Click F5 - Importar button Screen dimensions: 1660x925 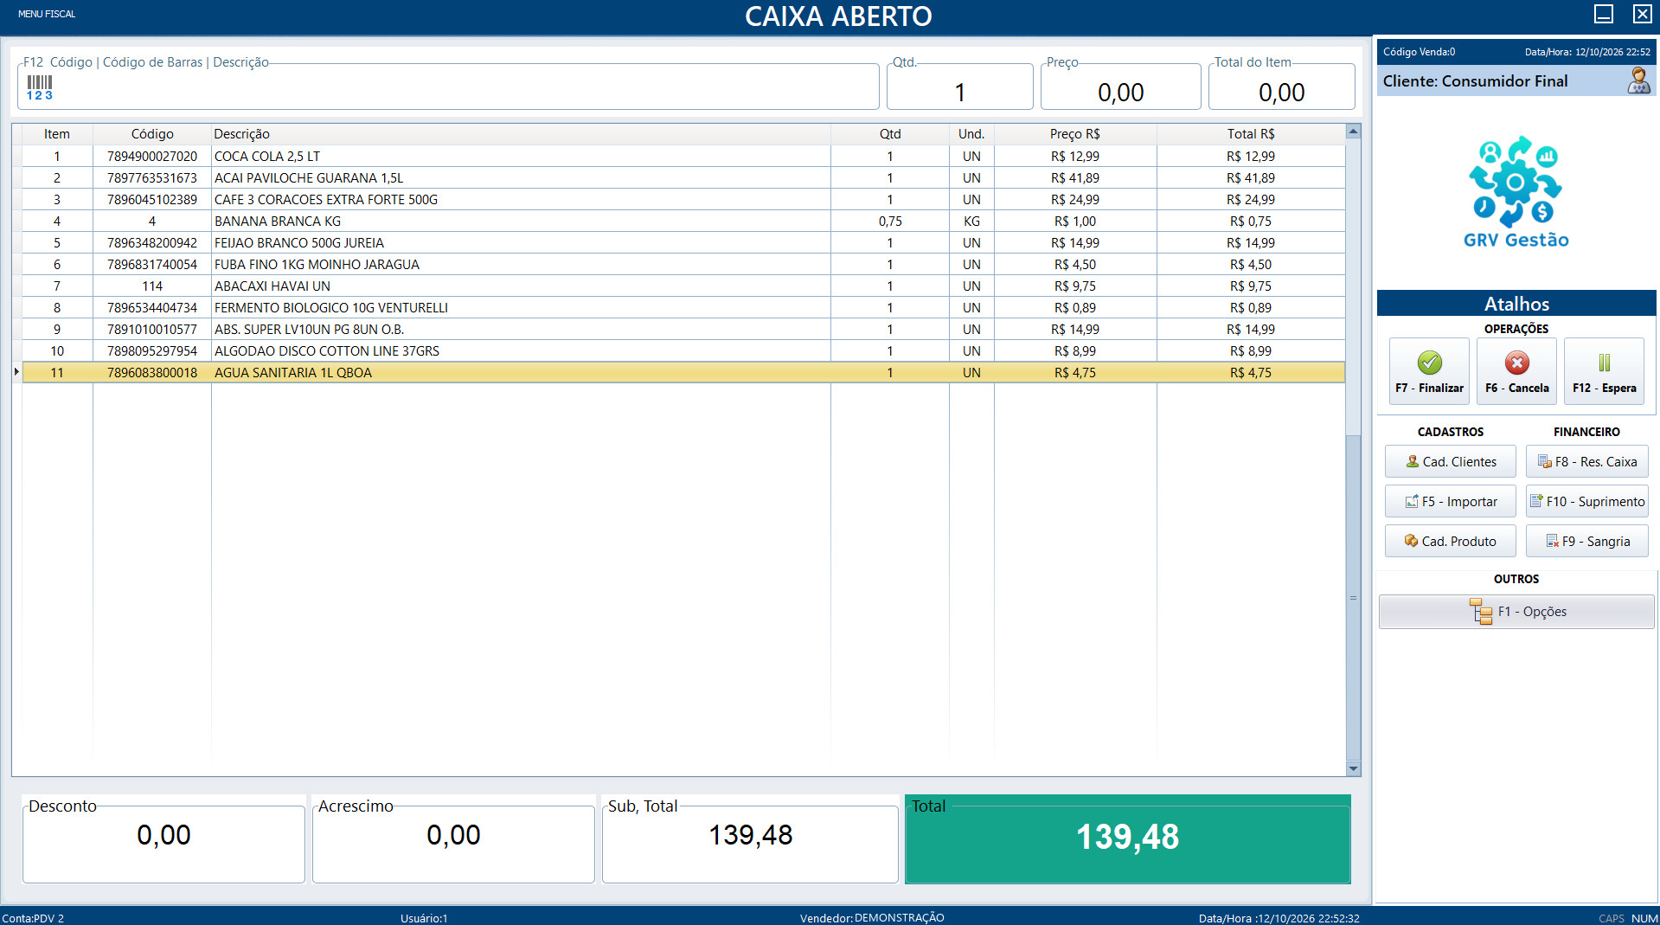(1451, 502)
